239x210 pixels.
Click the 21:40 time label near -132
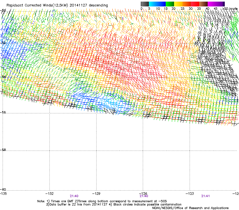tap(74, 196)
